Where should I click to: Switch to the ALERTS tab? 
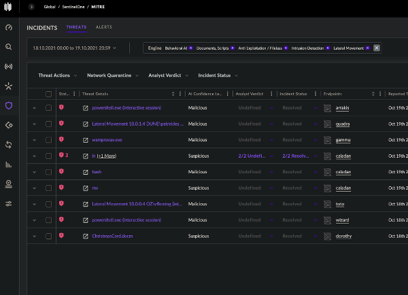(x=103, y=27)
